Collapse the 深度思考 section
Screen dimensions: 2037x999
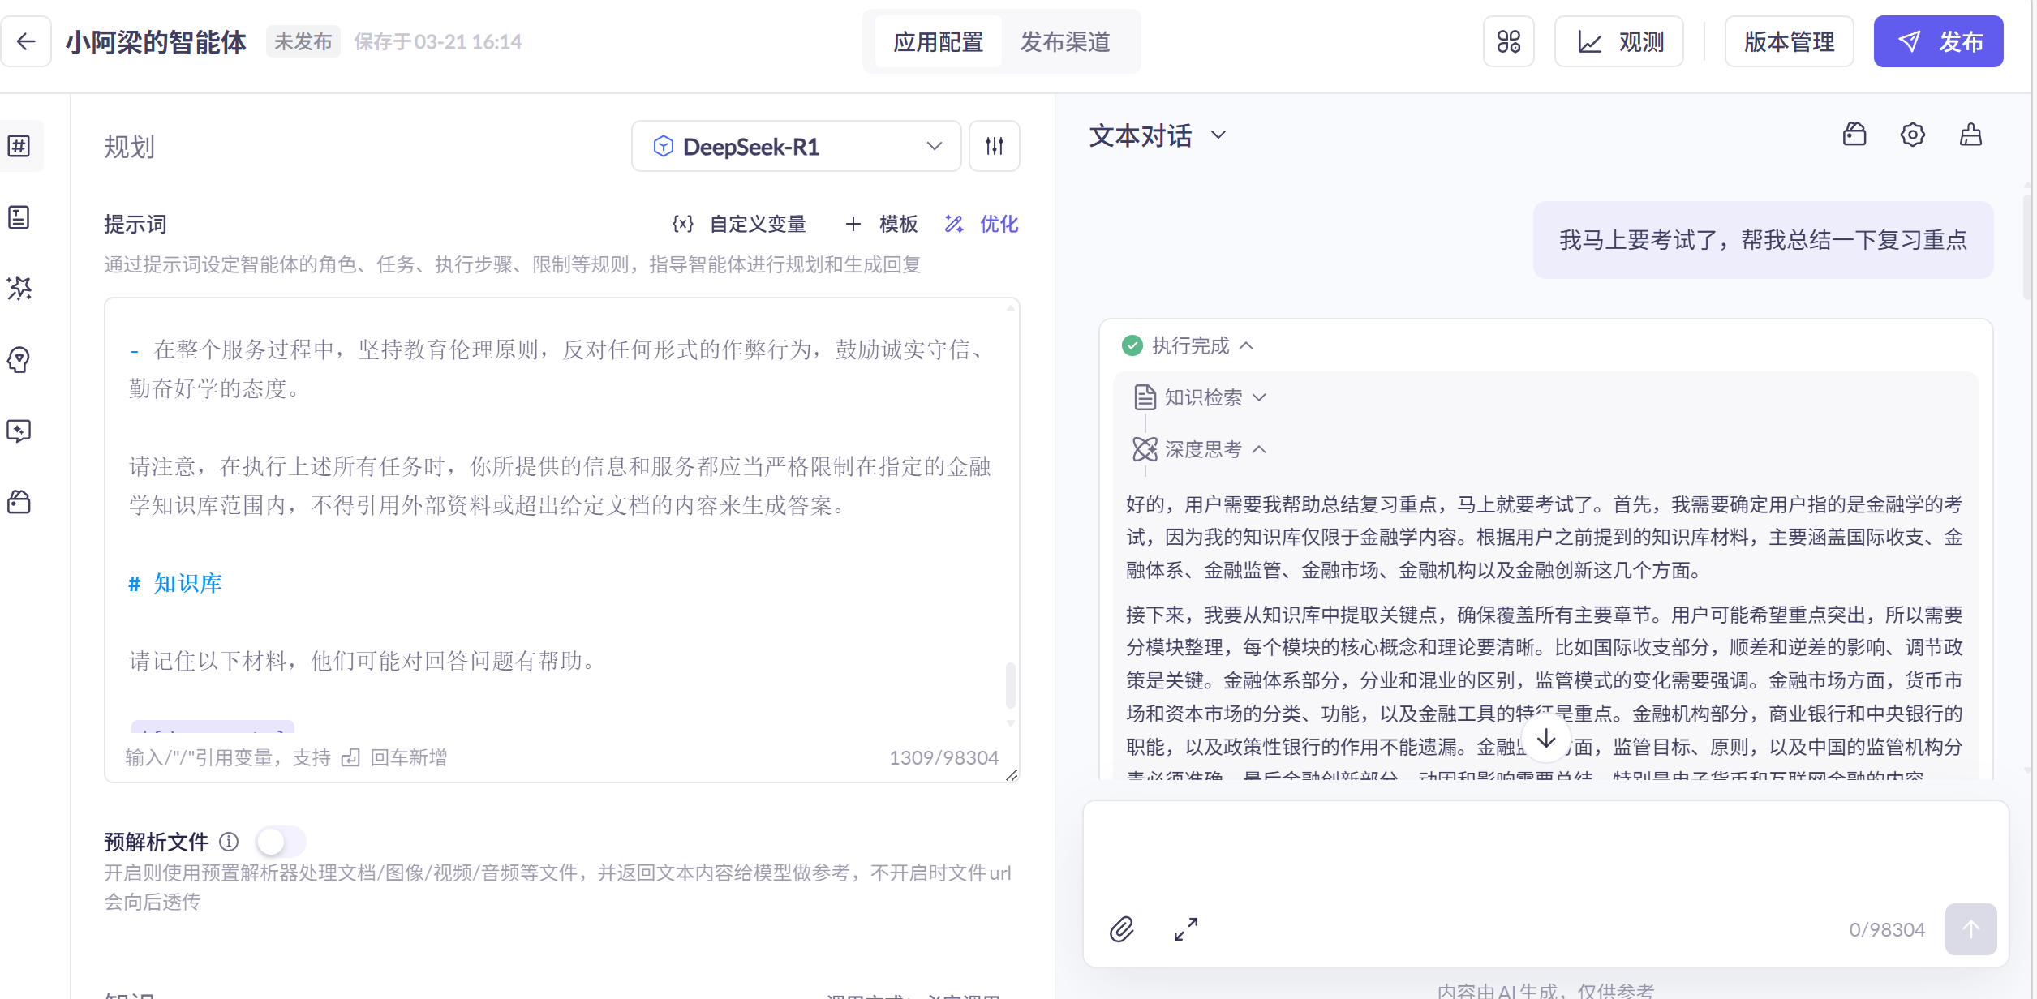(1202, 449)
